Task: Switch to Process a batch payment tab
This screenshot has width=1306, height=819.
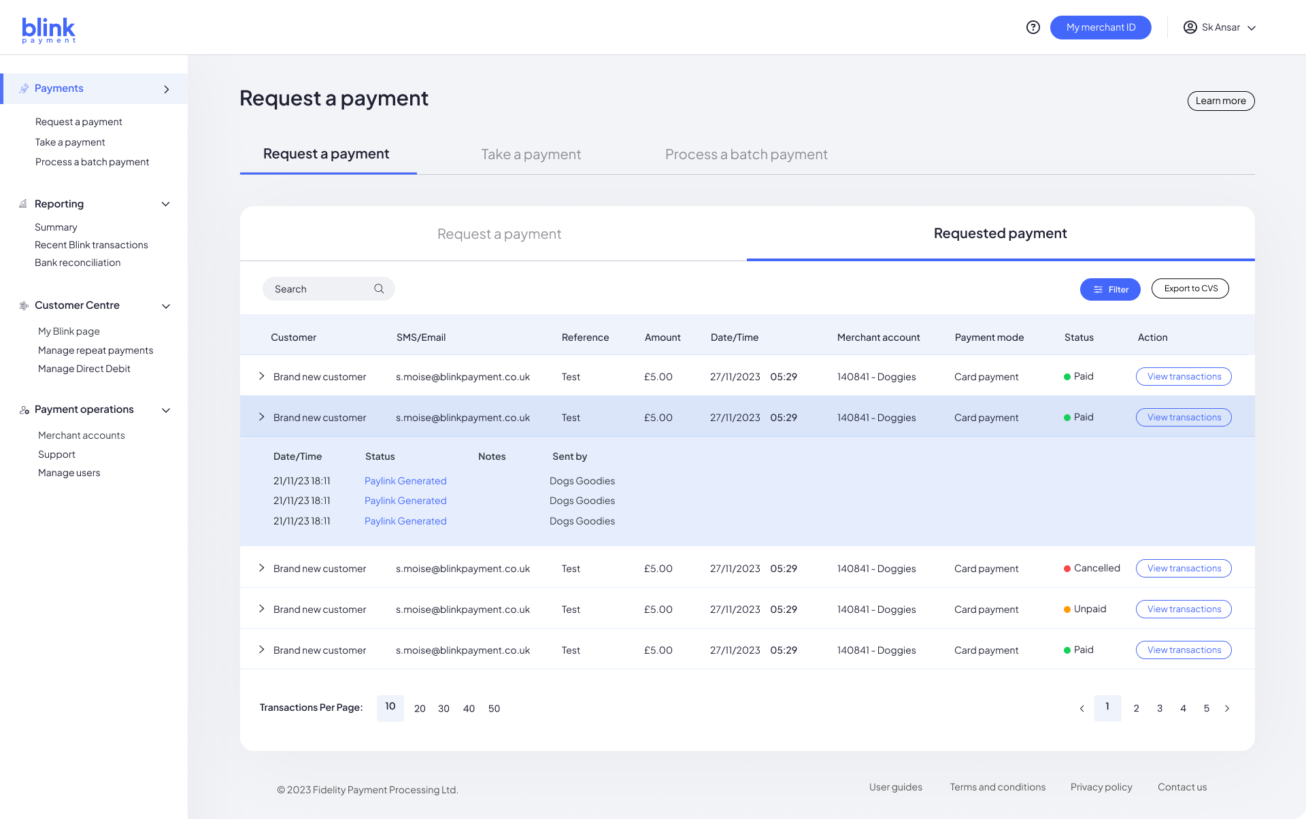Action: 746,154
